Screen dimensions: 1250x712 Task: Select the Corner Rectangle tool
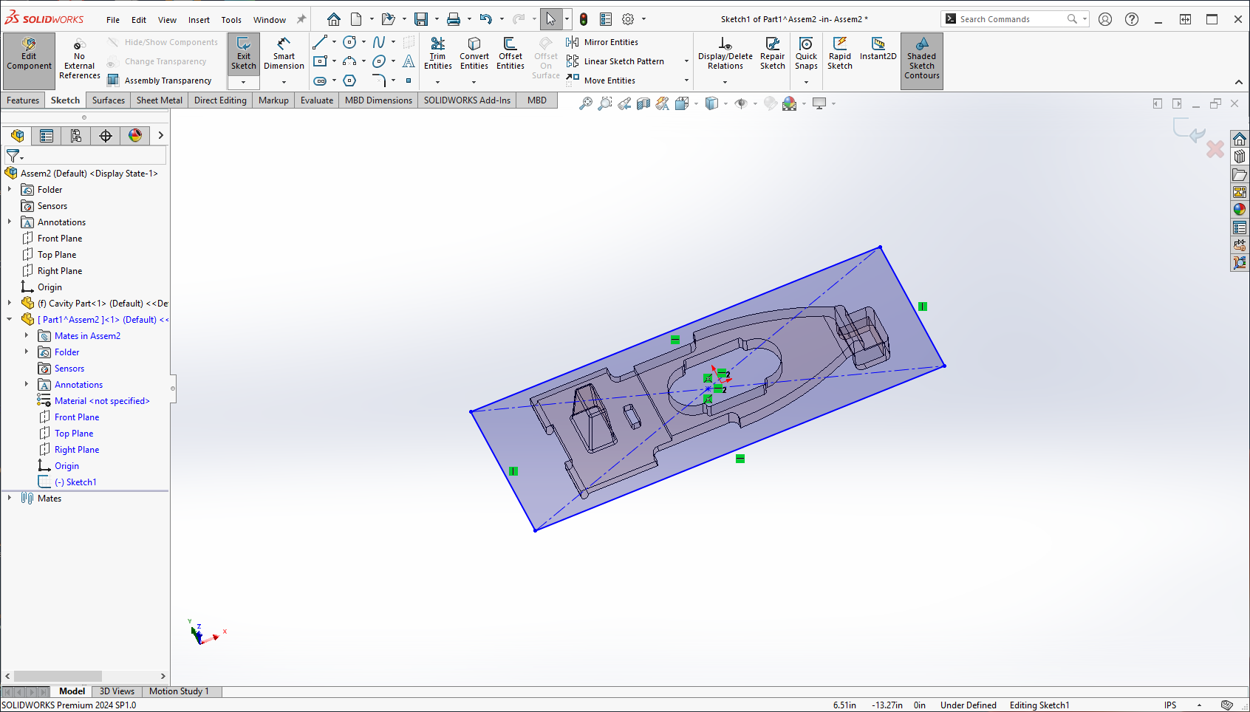click(320, 61)
